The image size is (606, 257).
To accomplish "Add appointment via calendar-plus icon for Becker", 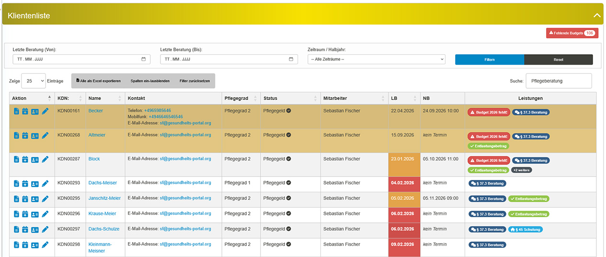I will pyautogui.click(x=25, y=111).
